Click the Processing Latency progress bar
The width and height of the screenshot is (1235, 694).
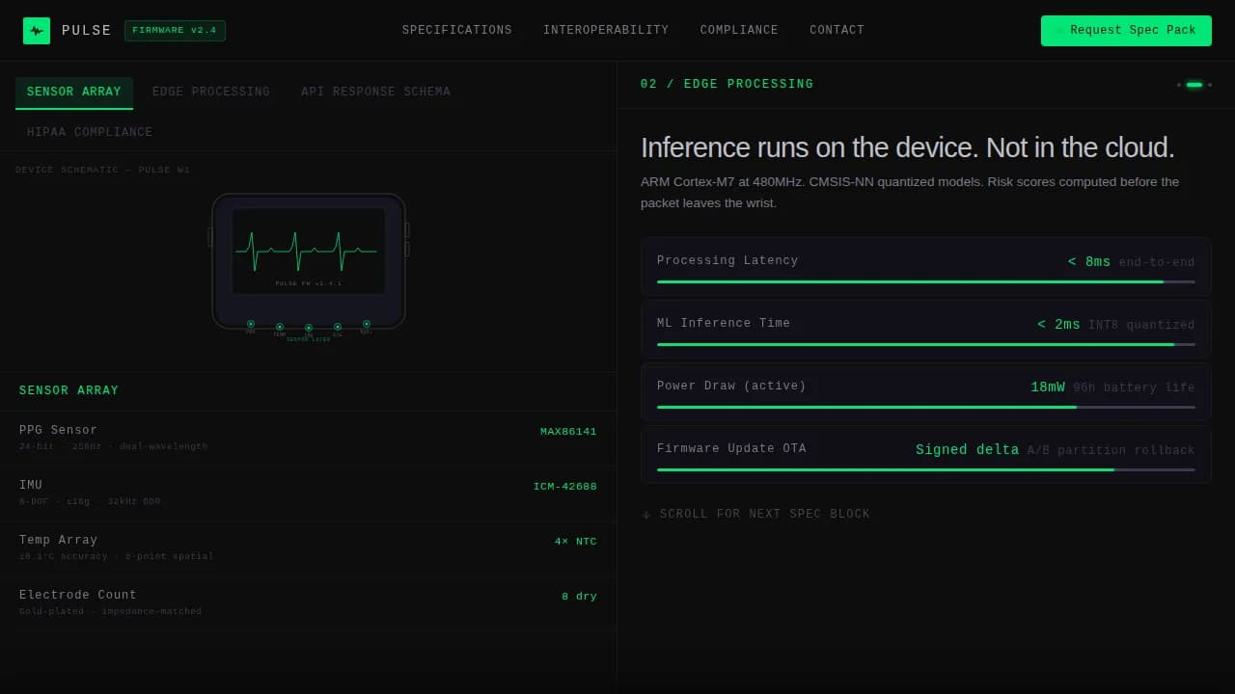coord(926,281)
